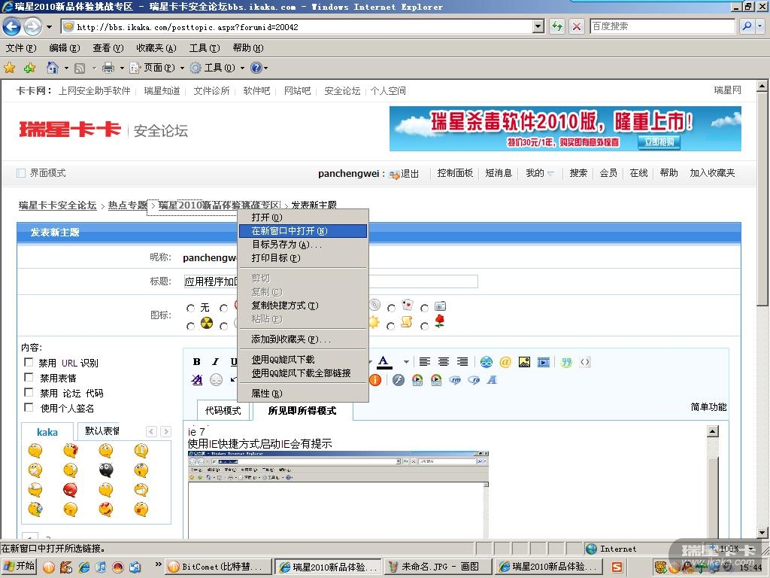This screenshot has width=770, height=578.
Task: Check 使用个人签名 checkbox
Action: tap(29, 407)
